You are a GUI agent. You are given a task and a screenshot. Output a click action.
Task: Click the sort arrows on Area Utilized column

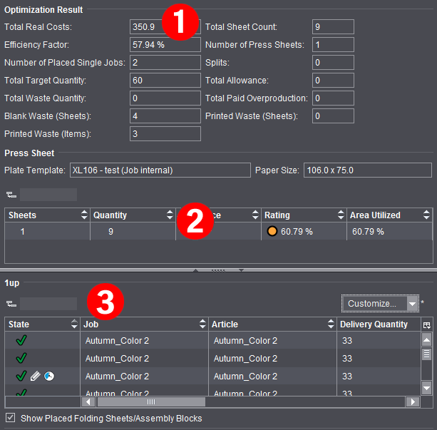[x=426, y=215]
